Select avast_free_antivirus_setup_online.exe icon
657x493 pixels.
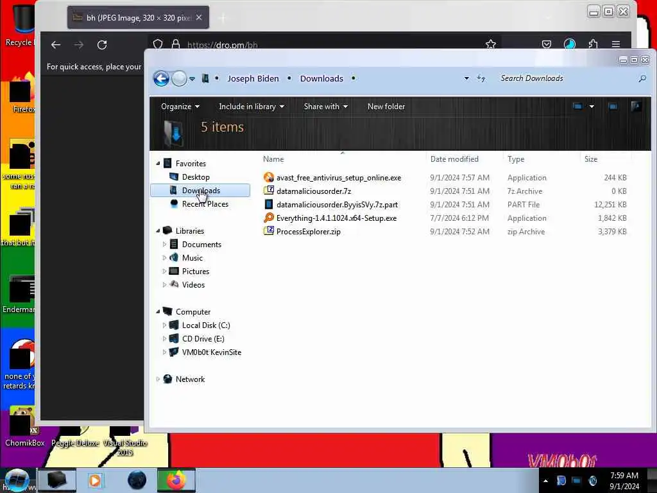269,177
